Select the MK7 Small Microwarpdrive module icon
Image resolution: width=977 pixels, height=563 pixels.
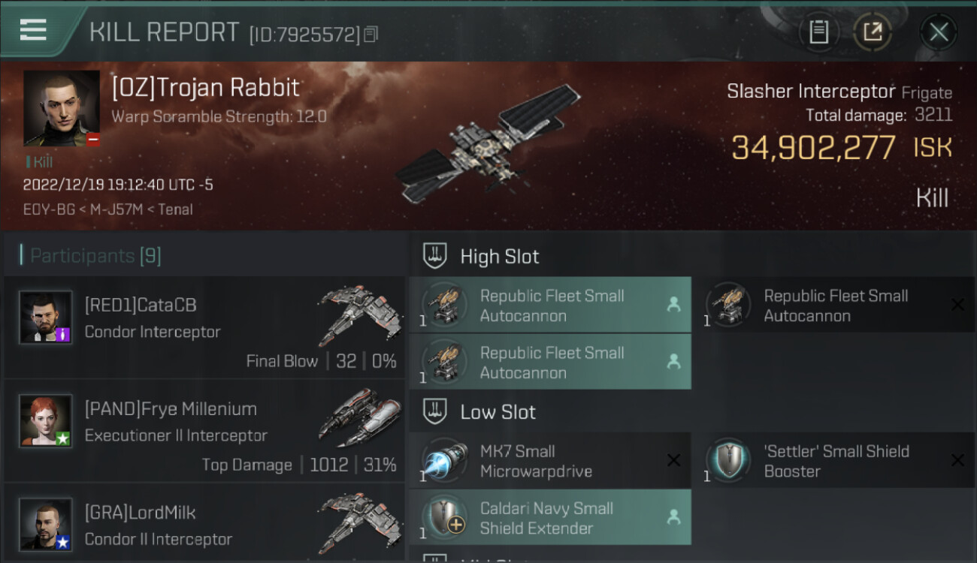pyautogui.click(x=443, y=461)
